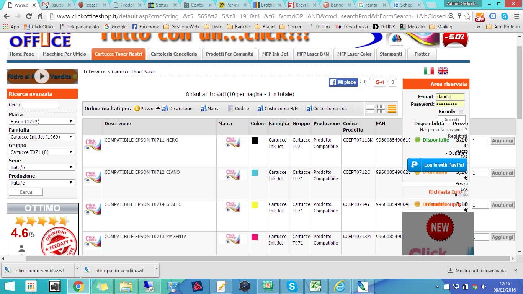Click Chrome's forward arrow
The height and width of the screenshot is (294, 523).
click(18, 16)
